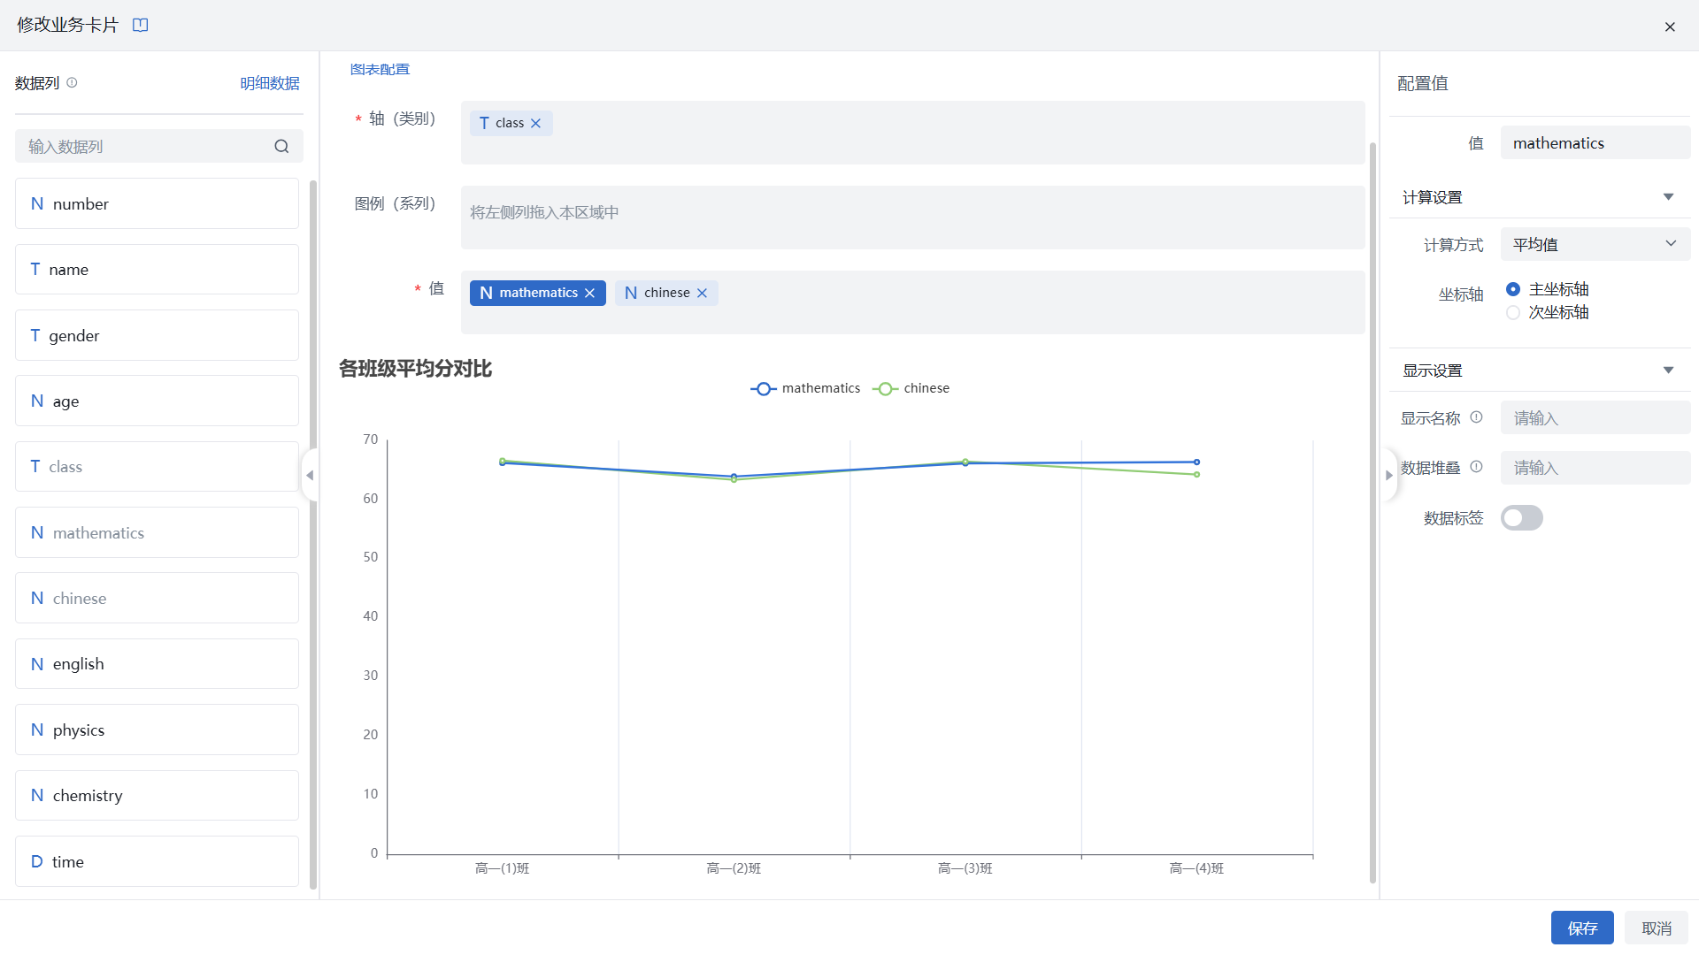Click the 图例(系列) drop area
The width and height of the screenshot is (1699, 955).
pyautogui.click(x=912, y=218)
